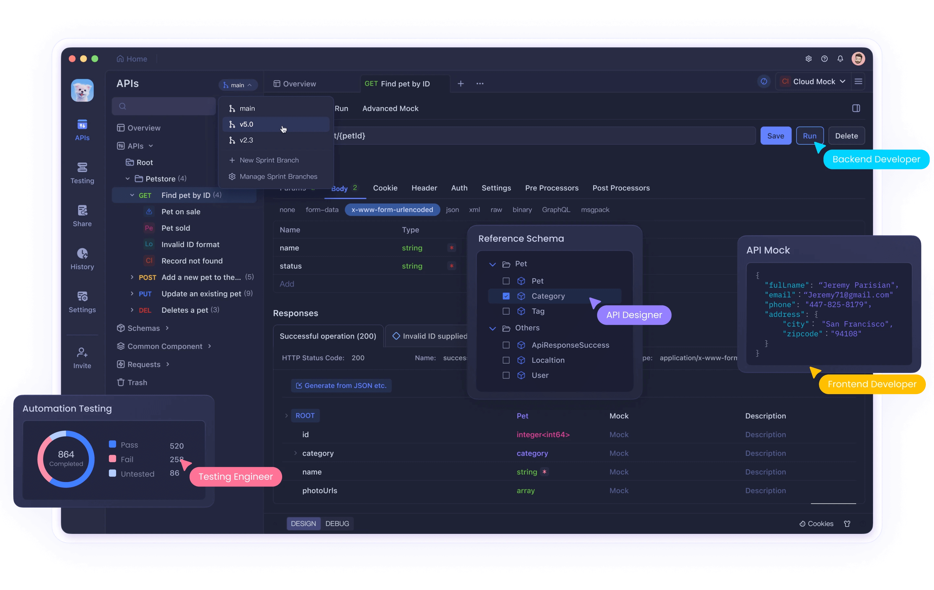Click the help question mark icon
This screenshot has width=934, height=590.
tap(824, 59)
